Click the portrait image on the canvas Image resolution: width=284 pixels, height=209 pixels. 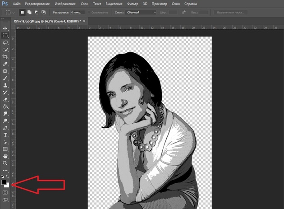tap(150, 123)
